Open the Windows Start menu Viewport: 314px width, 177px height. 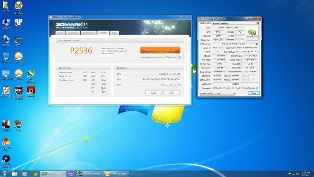click(4, 173)
